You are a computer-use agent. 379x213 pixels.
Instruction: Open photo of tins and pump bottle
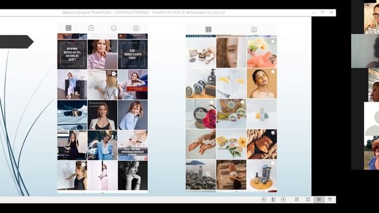201,83
